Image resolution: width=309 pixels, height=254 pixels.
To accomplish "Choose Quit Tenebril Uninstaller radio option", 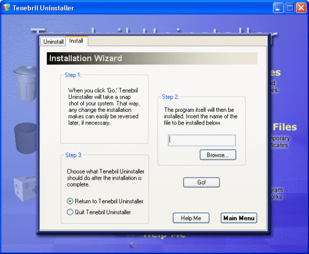I will point(99,212).
